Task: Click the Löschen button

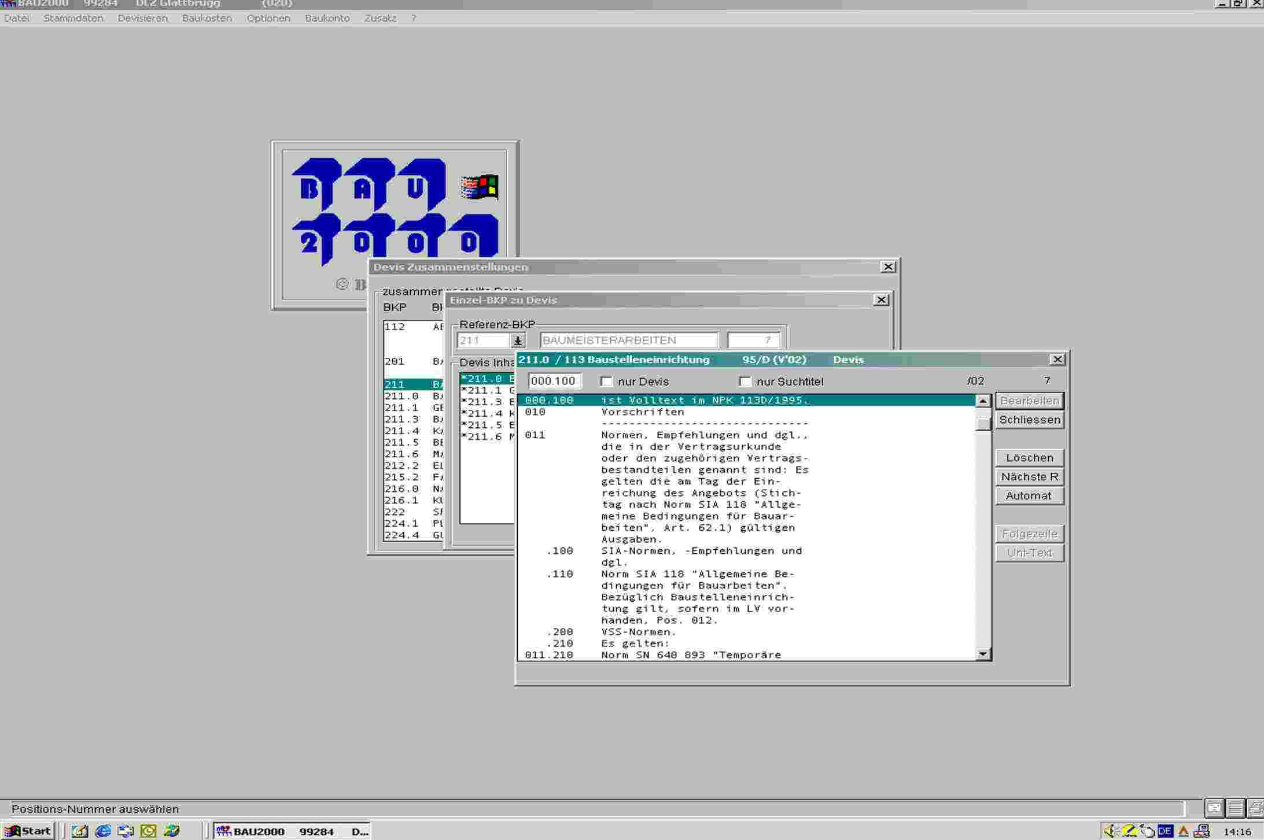Action: coord(1029,458)
